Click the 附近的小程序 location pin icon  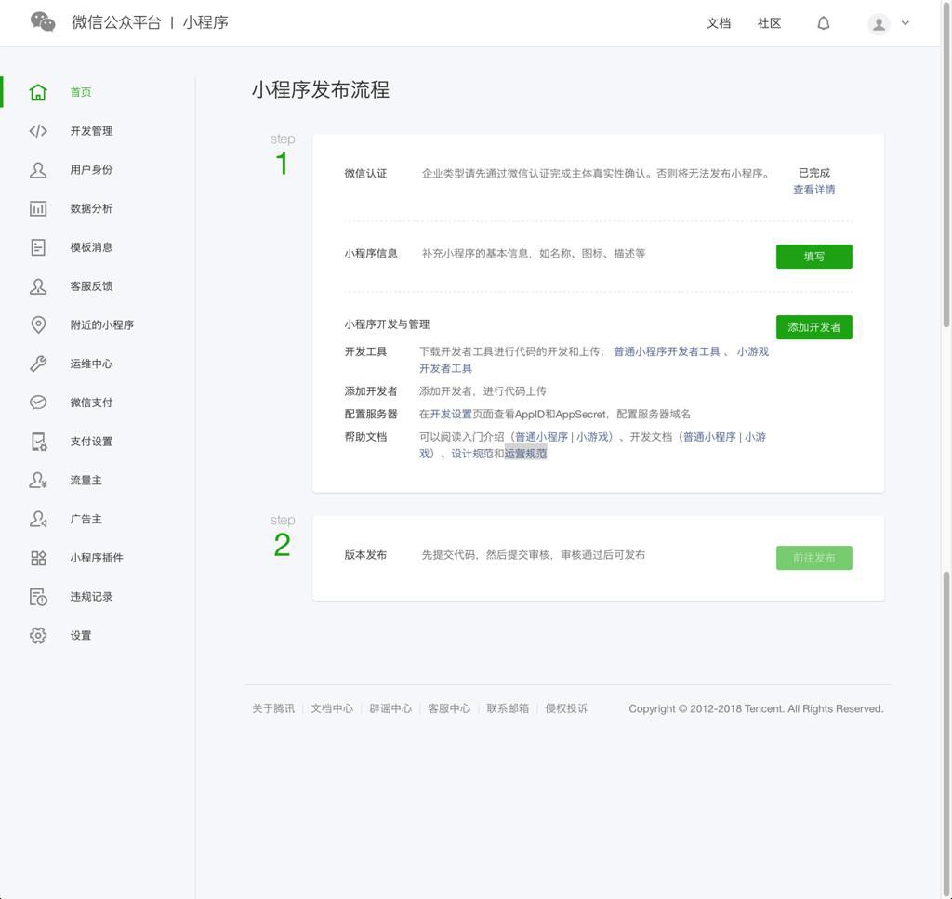point(38,324)
